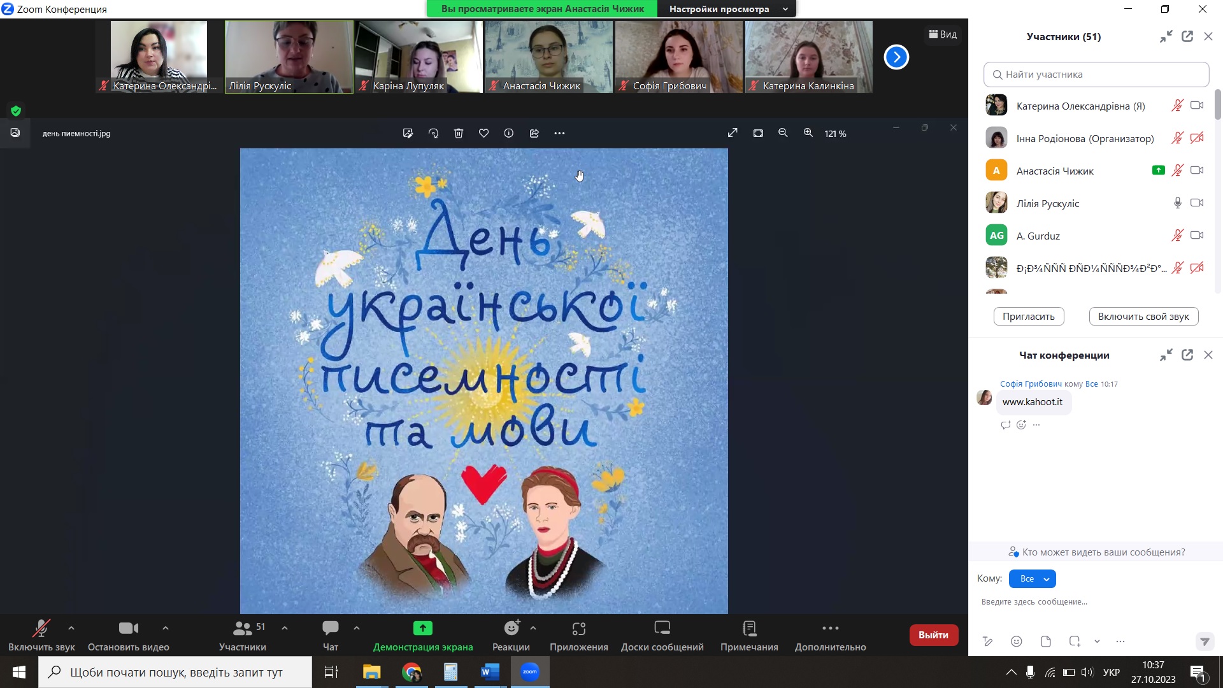The width and height of the screenshot is (1223, 688).
Task: Click the chat file attachment icon
Action: [1045, 641]
